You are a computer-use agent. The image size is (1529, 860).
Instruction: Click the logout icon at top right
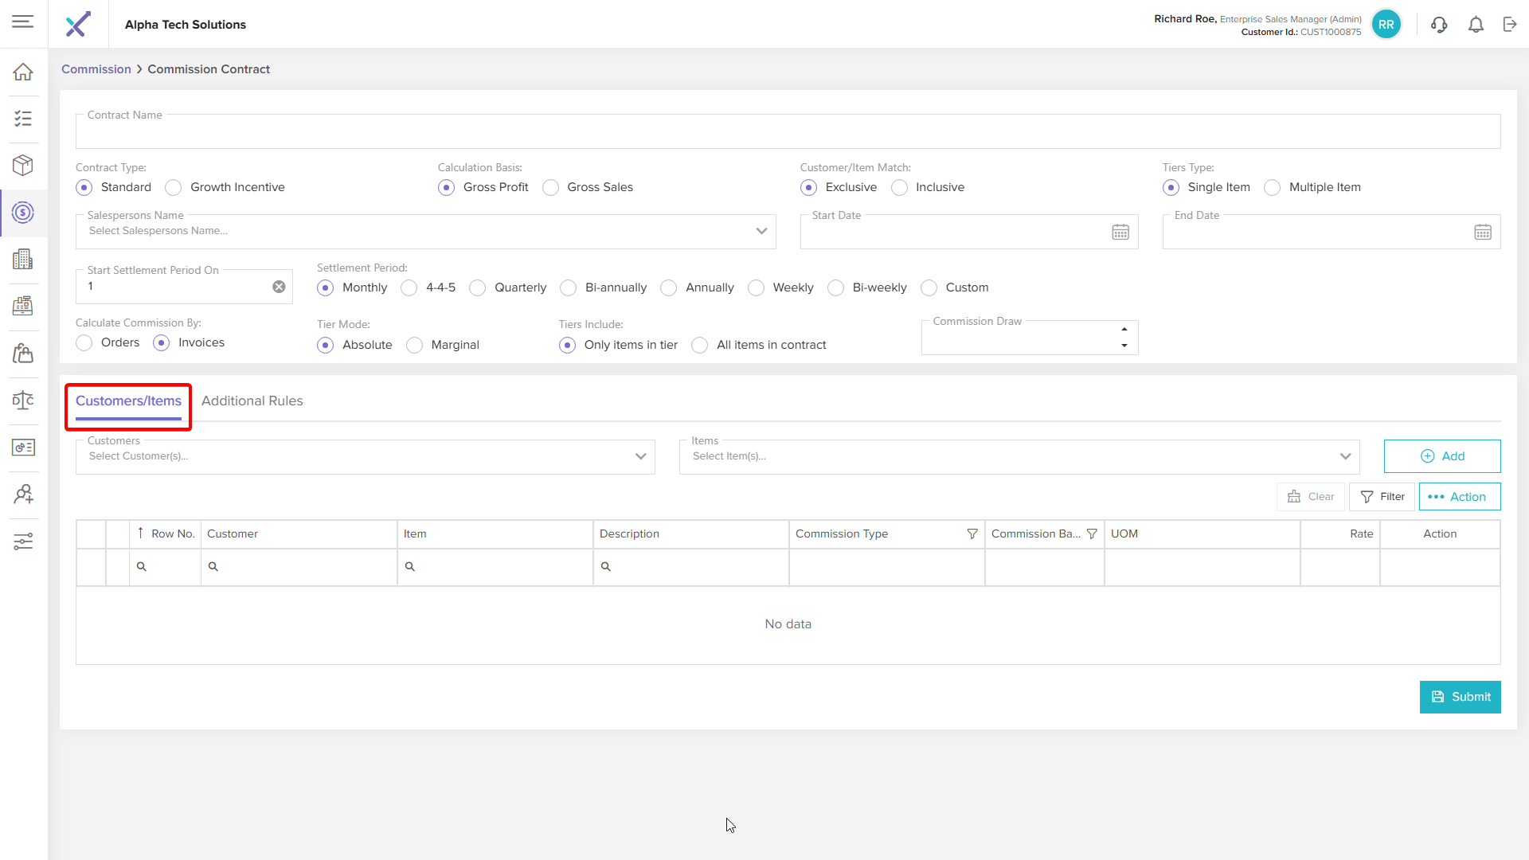tap(1510, 25)
